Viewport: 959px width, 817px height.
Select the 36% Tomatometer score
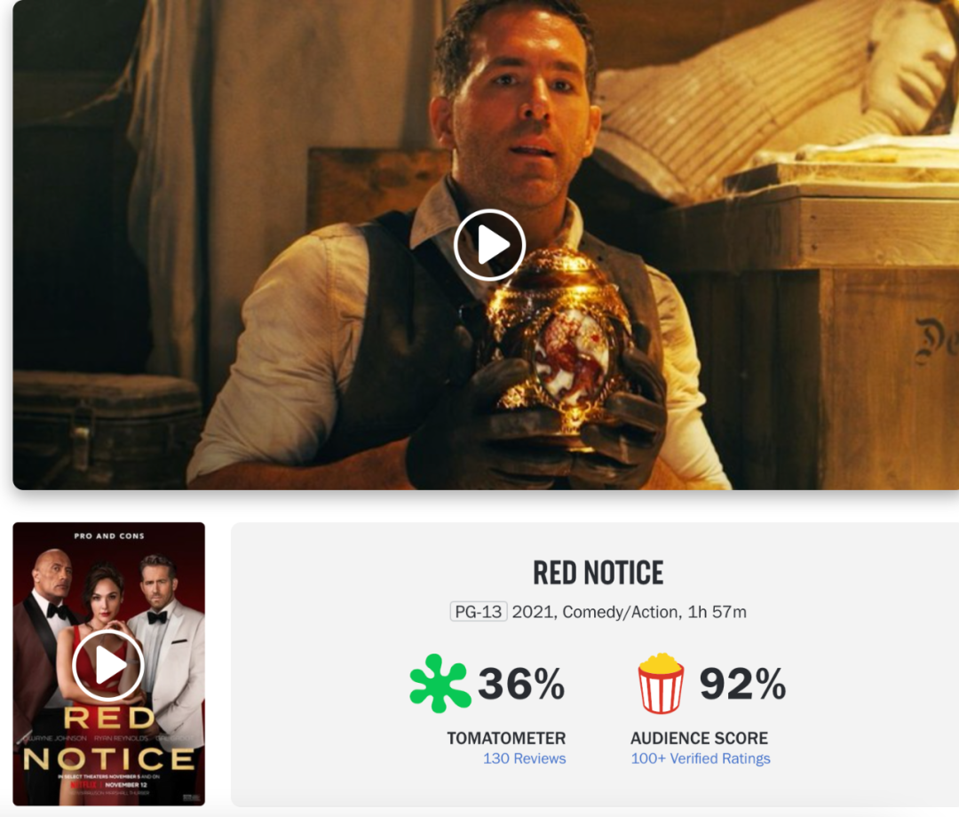tap(521, 683)
